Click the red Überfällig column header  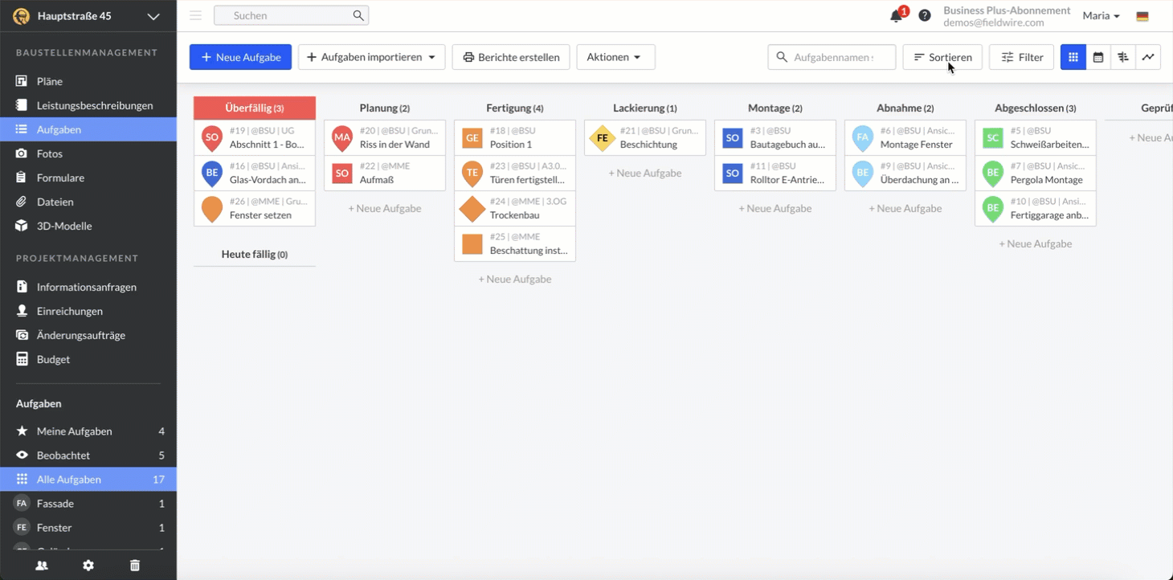click(254, 108)
